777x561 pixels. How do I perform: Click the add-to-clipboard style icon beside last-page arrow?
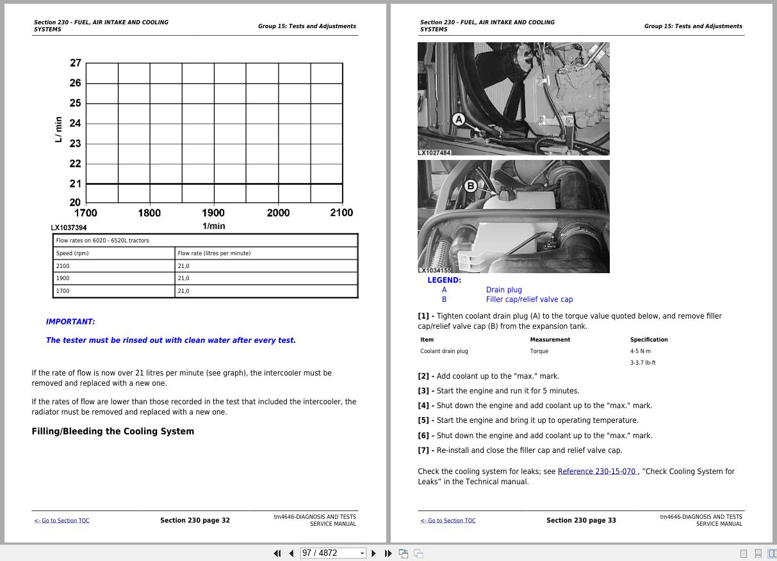click(x=404, y=553)
